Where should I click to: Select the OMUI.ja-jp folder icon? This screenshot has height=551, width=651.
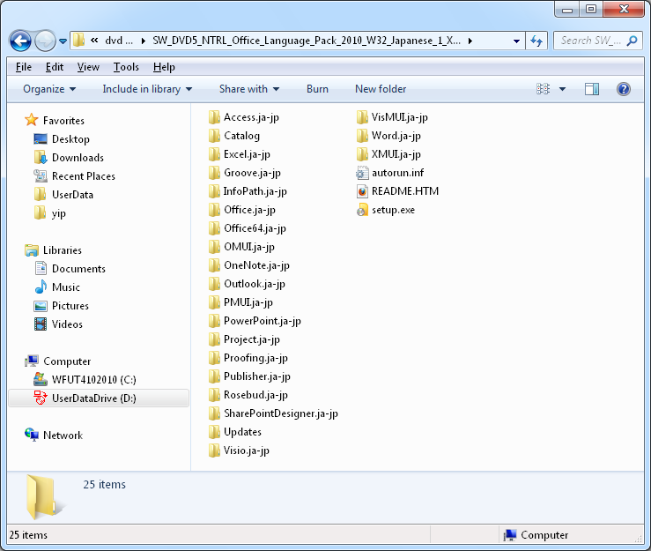pyautogui.click(x=214, y=247)
